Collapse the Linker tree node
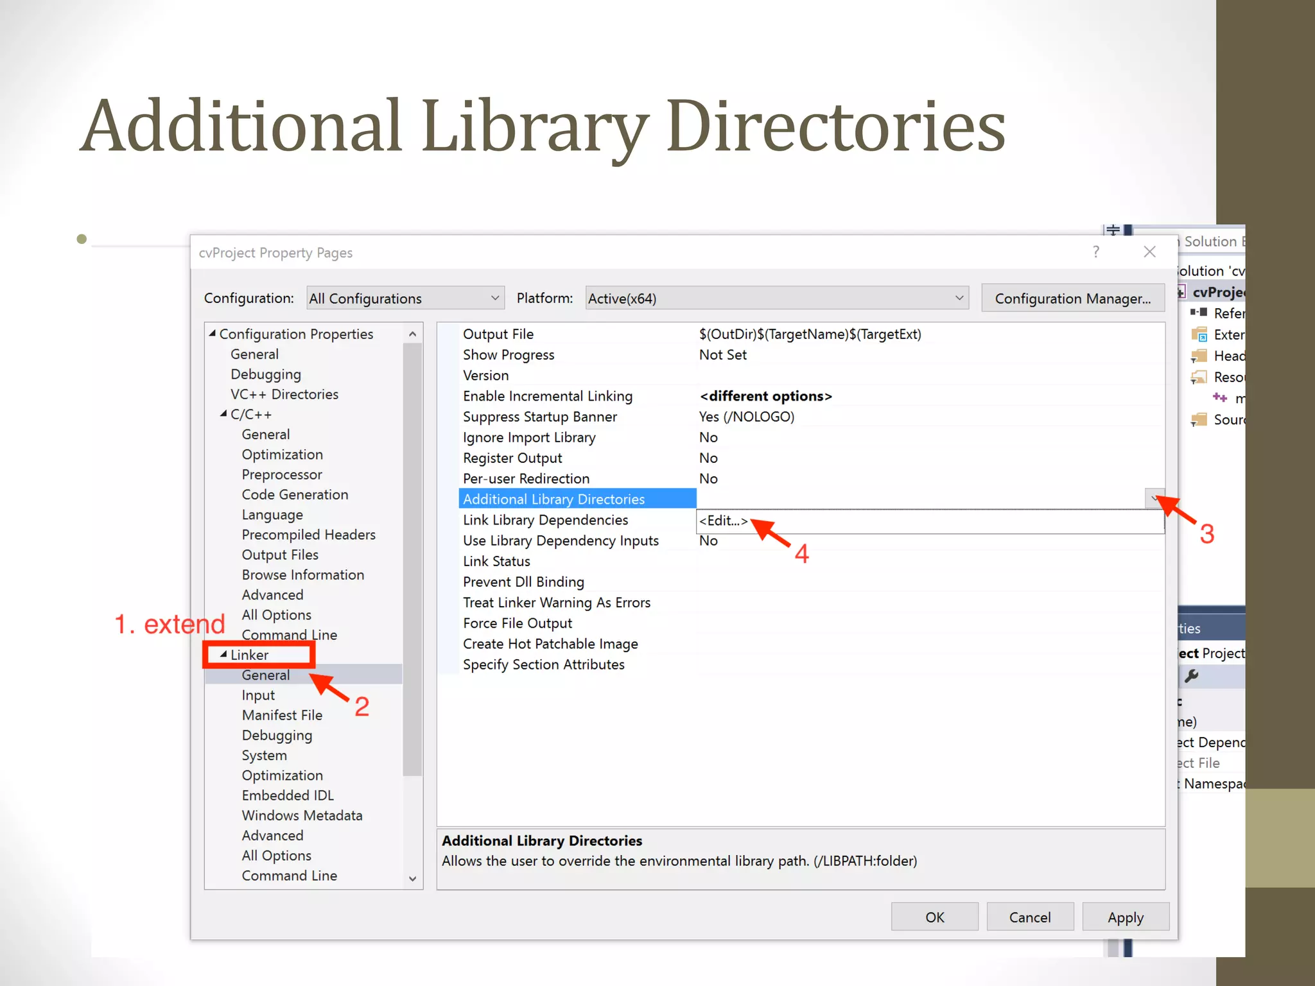The height and width of the screenshot is (986, 1315). pos(223,655)
